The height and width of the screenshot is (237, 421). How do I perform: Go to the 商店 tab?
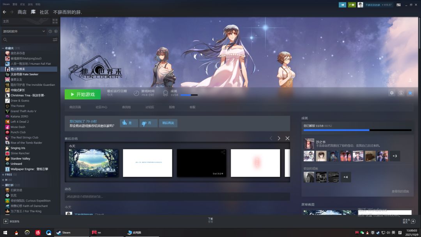point(22,12)
